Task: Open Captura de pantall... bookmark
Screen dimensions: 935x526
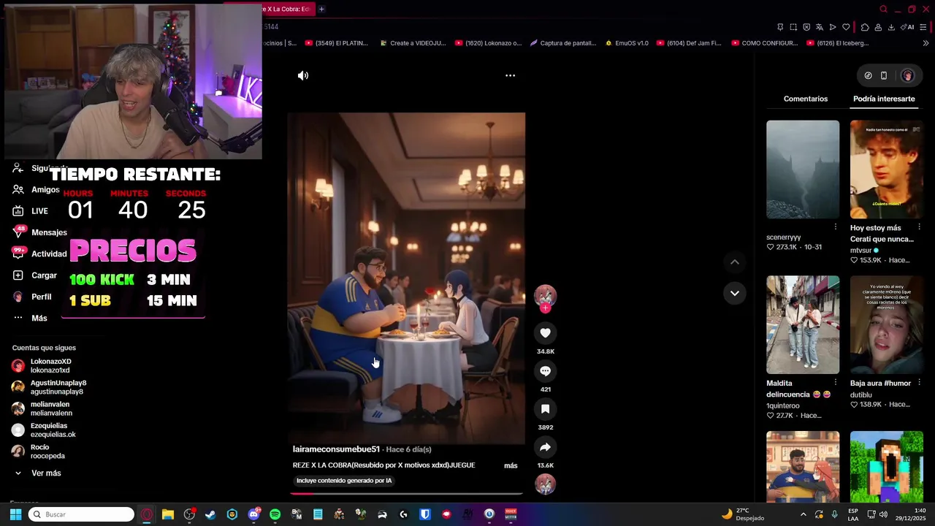Action: click(562, 43)
